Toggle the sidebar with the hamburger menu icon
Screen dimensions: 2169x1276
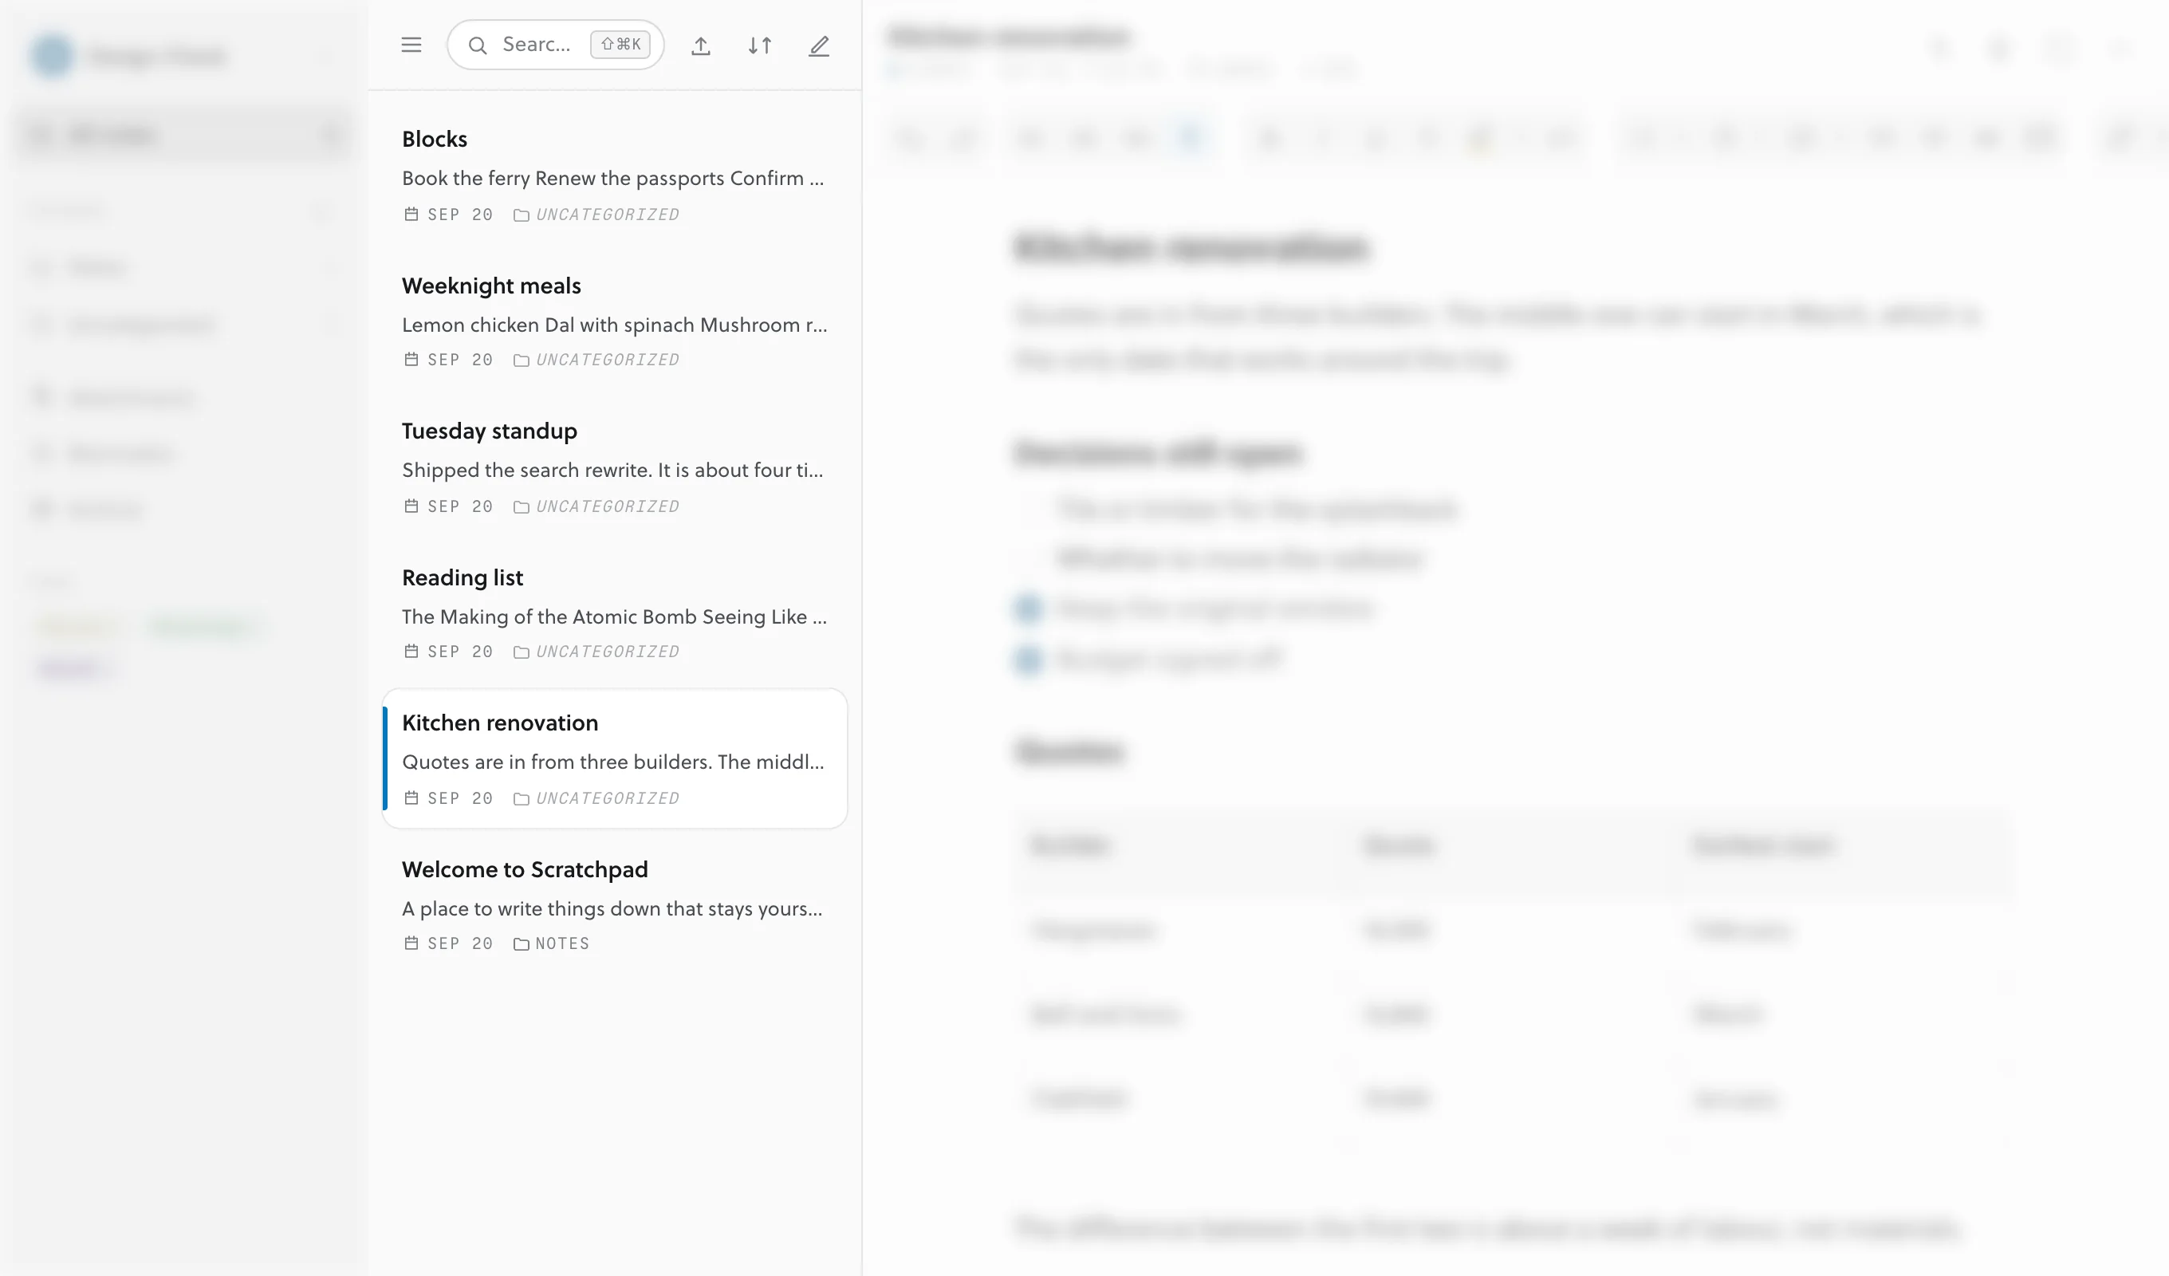[x=411, y=45]
